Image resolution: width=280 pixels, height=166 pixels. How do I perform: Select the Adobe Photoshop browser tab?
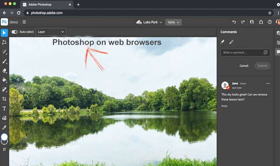(x=47, y=5)
